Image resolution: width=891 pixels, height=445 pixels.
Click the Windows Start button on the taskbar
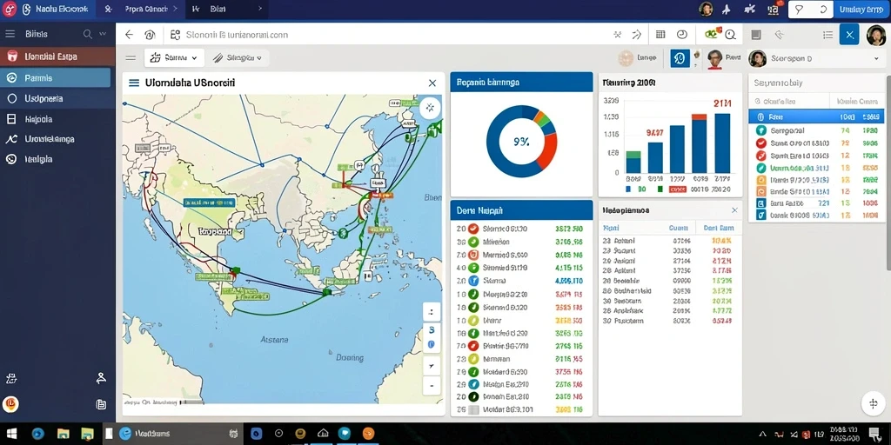click(10, 434)
